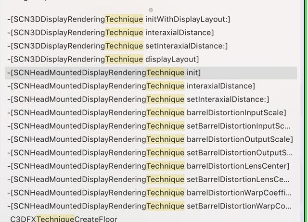308x222 pixels.
Task: Select the setBarrelDistortionWarpCo… method row
Action: 151,206
